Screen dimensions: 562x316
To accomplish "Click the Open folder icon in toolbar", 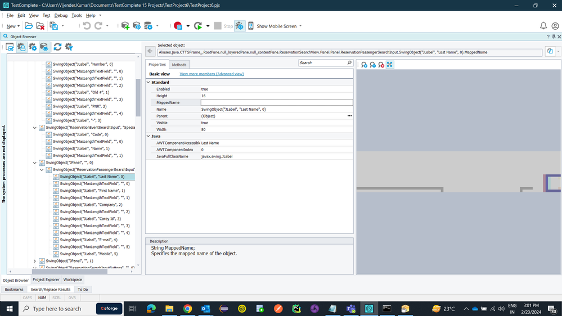I will (x=29, y=26).
